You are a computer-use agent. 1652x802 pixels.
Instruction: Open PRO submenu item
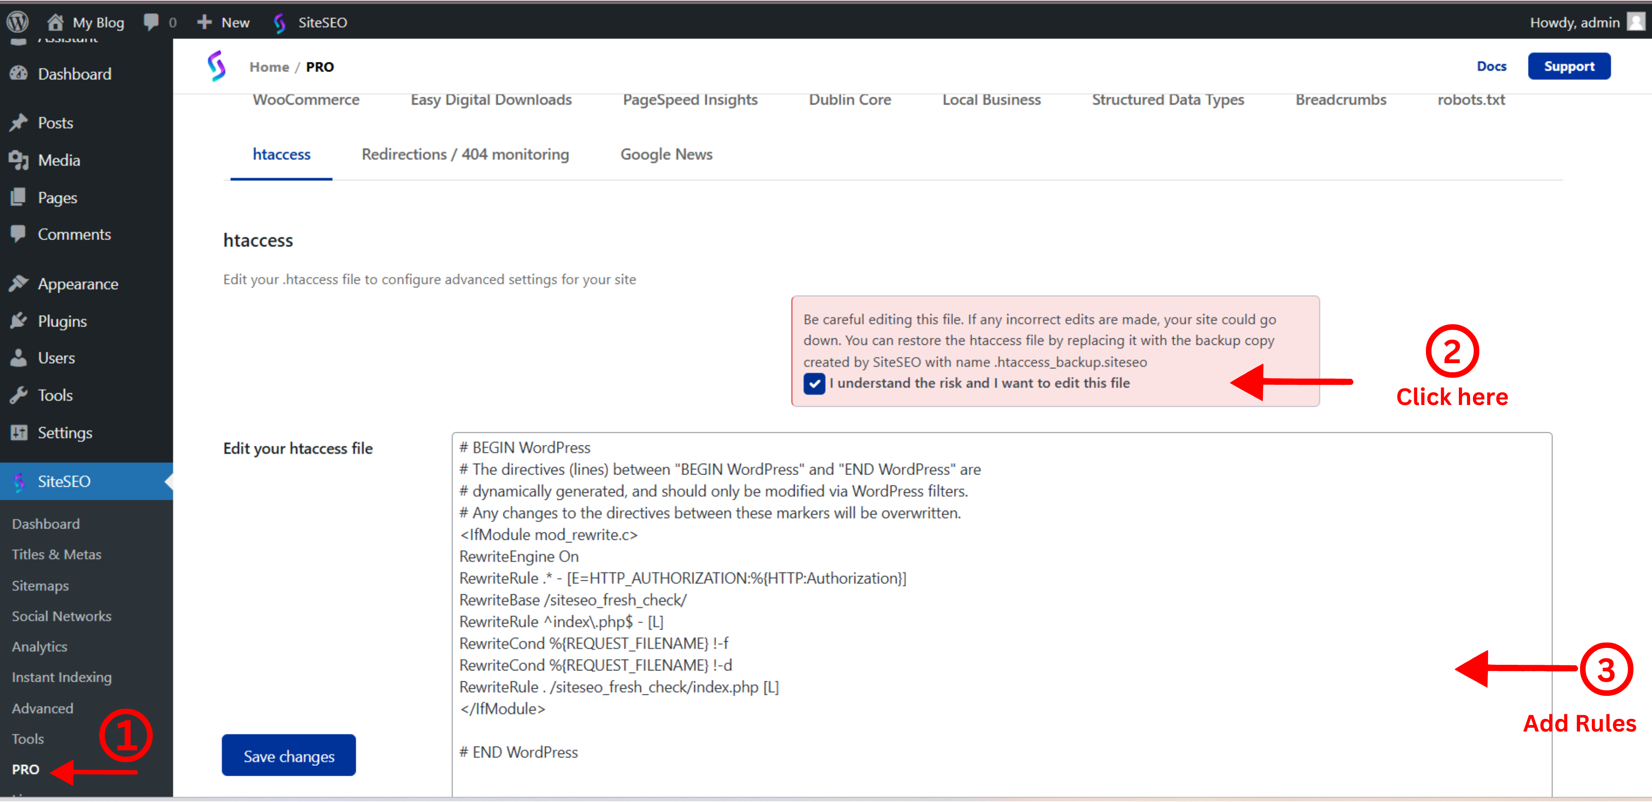click(x=26, y=770)
